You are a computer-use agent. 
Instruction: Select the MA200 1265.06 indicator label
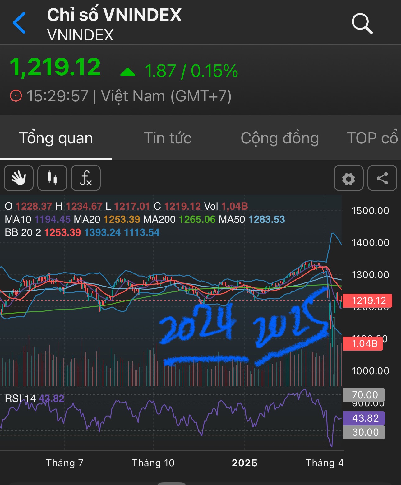point(179,219)
